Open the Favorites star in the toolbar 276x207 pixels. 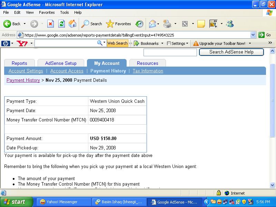(110, 24)
